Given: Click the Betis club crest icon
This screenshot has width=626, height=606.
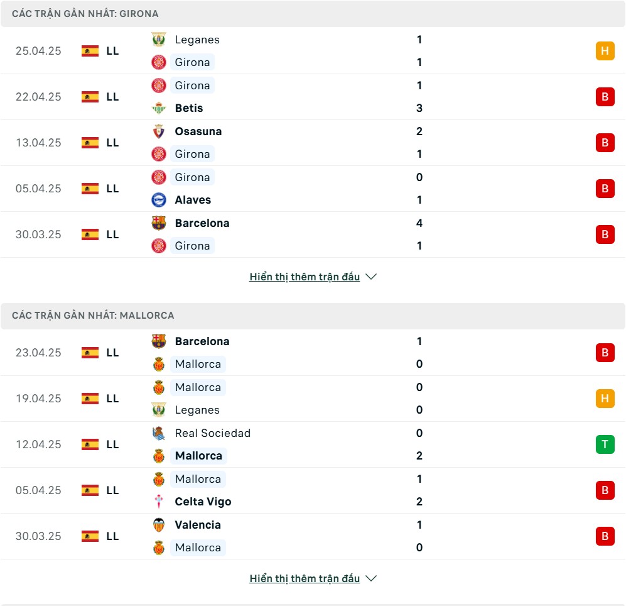Looking at the screenshot, I should click(x=158, y=108).
